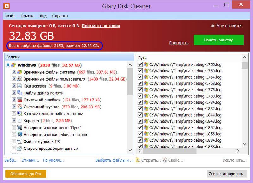This screenshot has width=253, height=183.
Task: Click the Файлы дампа памяти icon
Action: pyautogui.click(x=20, y=93)
